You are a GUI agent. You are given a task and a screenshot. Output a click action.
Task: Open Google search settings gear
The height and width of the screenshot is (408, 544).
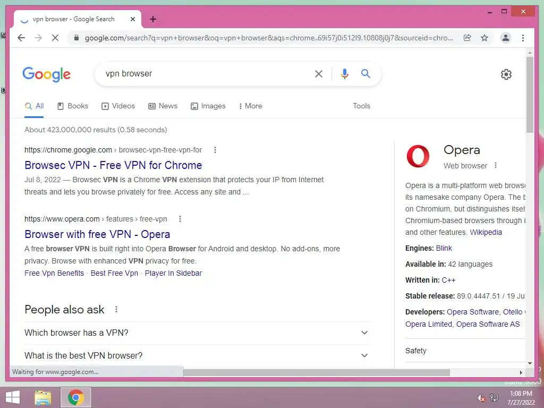click(506, 74)
